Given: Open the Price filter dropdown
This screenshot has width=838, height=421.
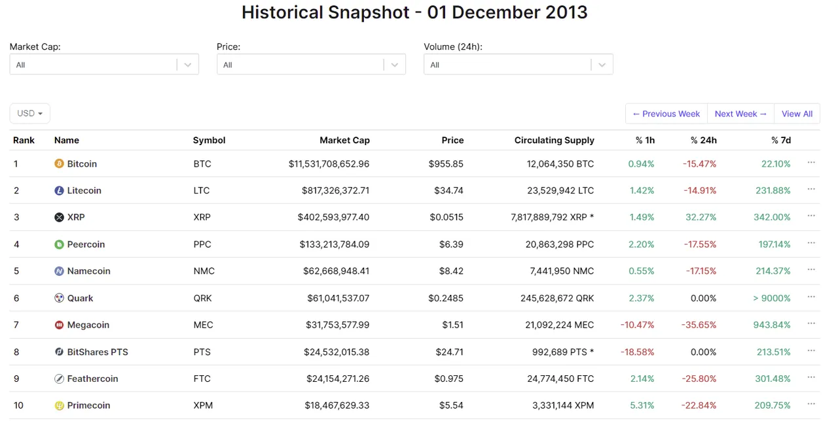Looking at the screenshot, I should (311, 65).
